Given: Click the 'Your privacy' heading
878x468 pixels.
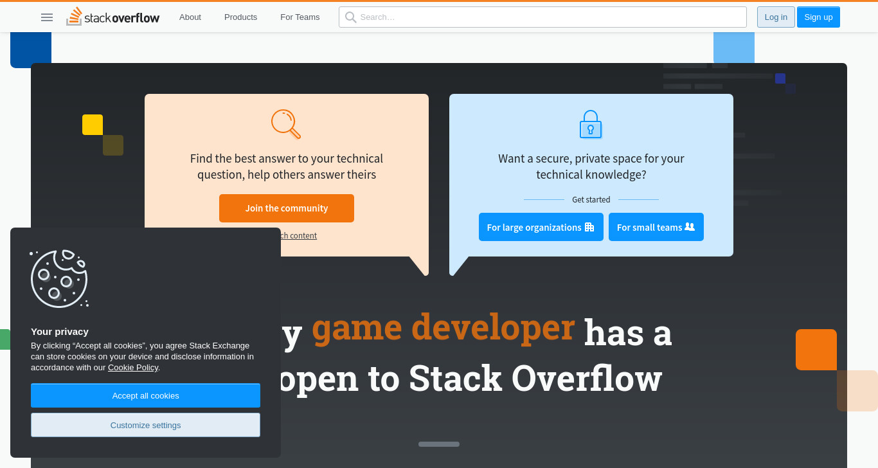Looking at the screenshot, I should pos(60,332).
